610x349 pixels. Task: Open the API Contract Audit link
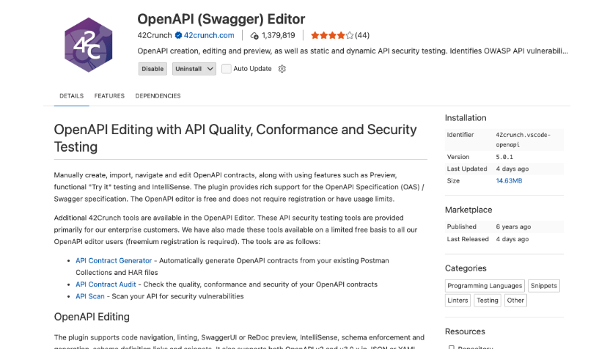[106, 284]
